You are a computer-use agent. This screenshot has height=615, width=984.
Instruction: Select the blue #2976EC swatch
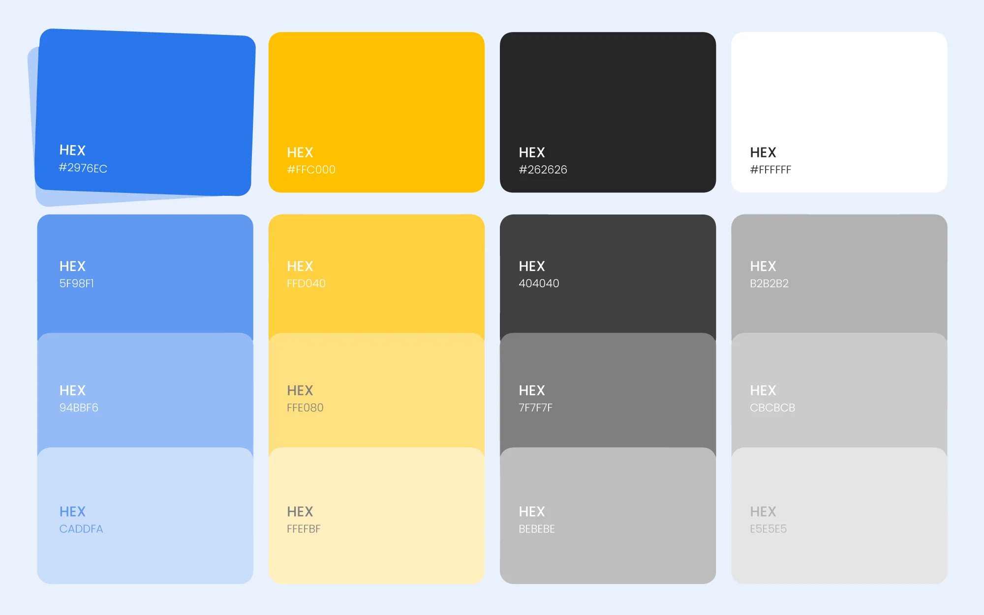(145, 112)
